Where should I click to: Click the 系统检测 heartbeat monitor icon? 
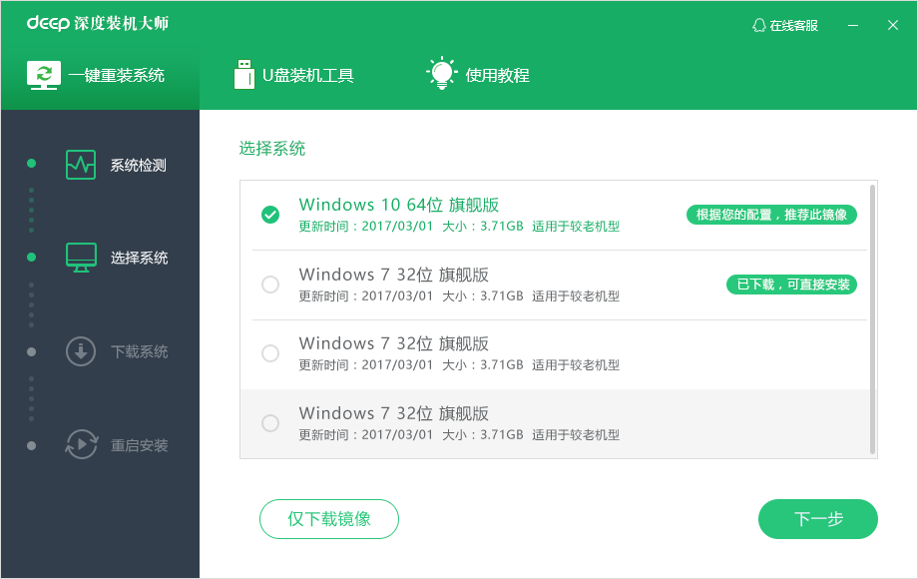(80, 164)
